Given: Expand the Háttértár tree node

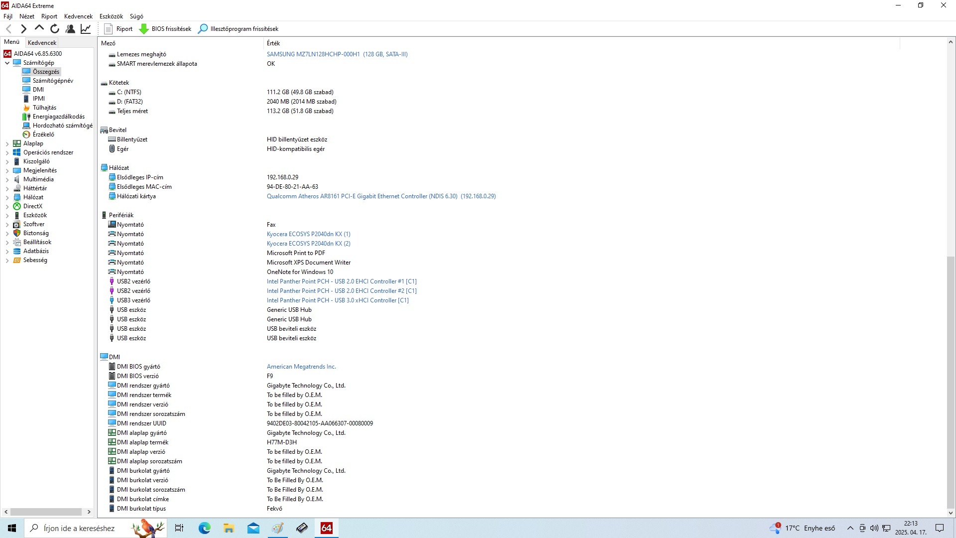Looking at the screenshot, I should [7, 188].
